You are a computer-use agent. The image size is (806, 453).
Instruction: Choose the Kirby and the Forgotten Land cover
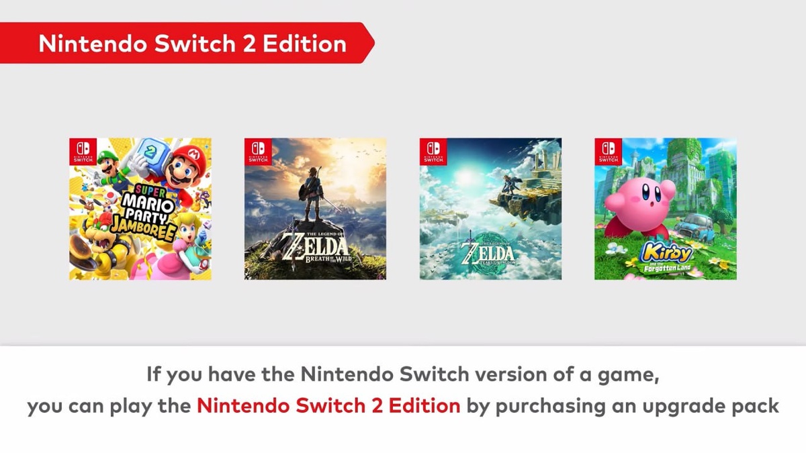(x=665, y=209)
